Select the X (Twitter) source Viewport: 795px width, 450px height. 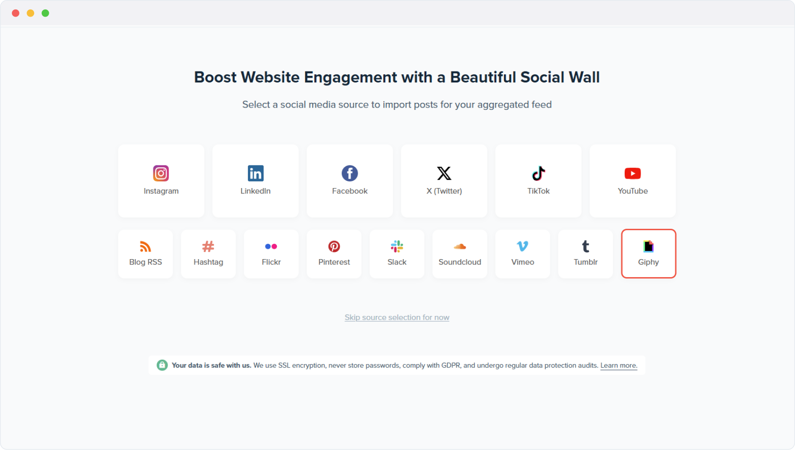[x=444, y=181]
